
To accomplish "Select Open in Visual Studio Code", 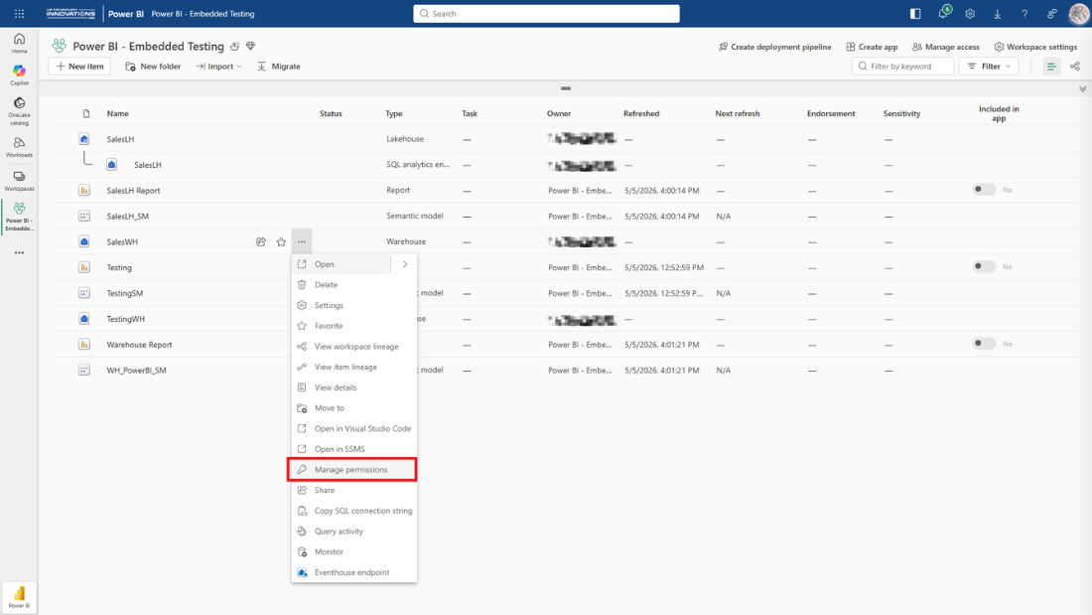I will coord(353,429).
